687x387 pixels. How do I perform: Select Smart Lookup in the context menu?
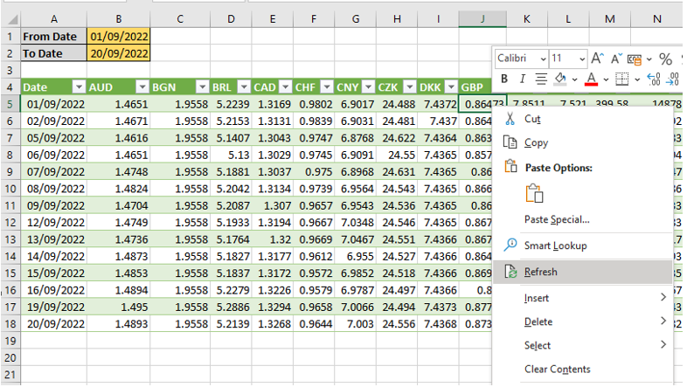click(x=583, y=245)
